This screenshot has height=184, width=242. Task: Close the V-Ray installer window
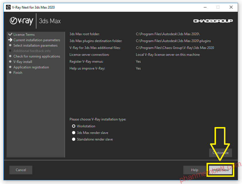[231, 7]
